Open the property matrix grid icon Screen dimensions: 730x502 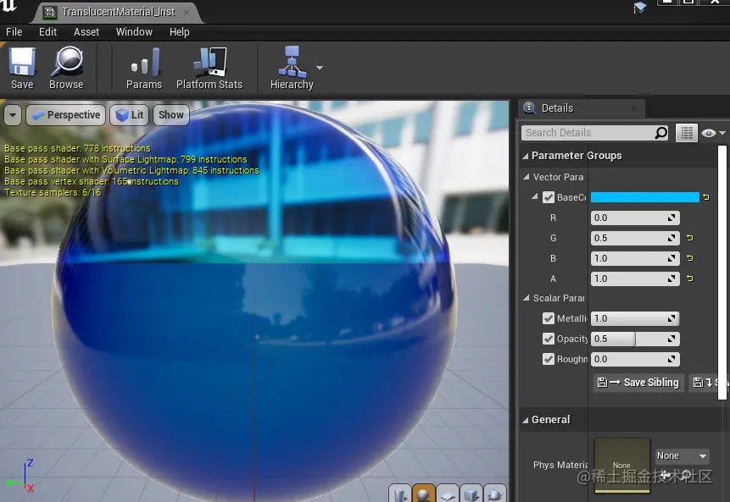(x=687, y=133)
